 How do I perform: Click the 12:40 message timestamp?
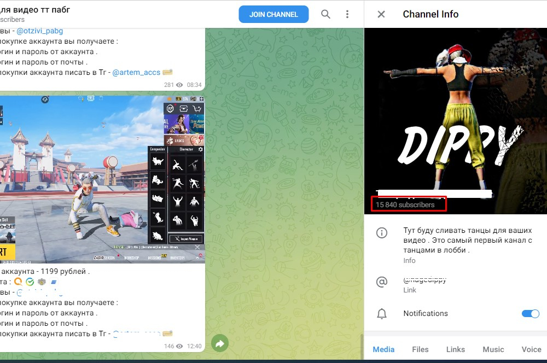coord(194,346)
